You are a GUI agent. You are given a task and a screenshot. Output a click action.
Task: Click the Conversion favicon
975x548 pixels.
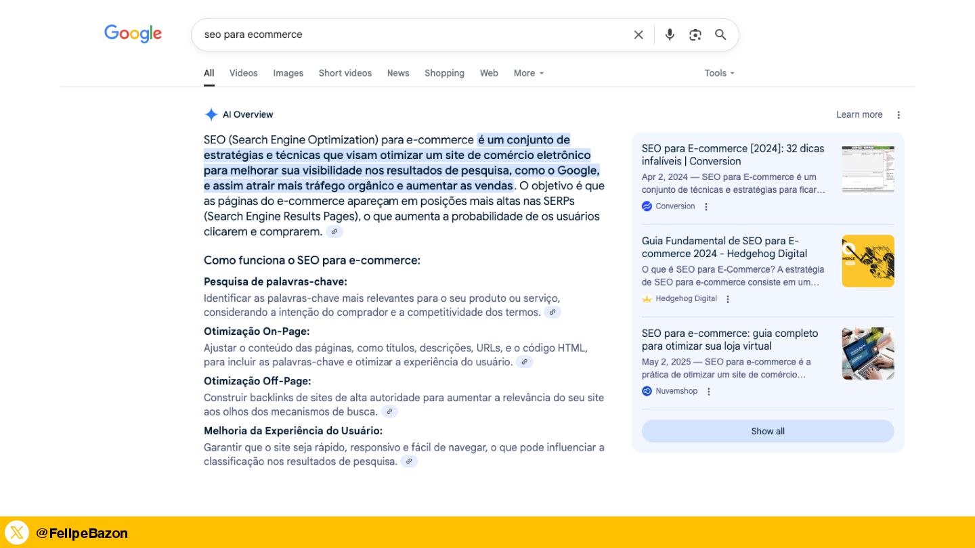click(647, 206)
